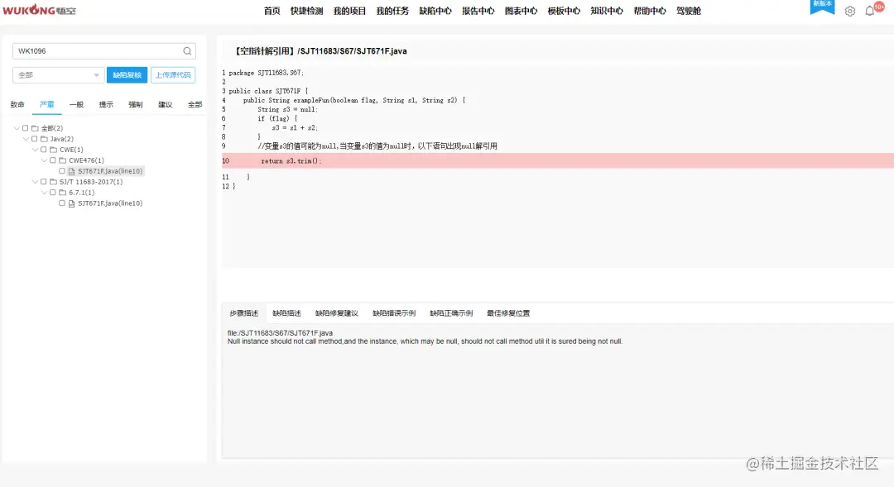Viewport: 894px width, 487px height.
Task: Collapse the CWE(1) tree node
Action: click(35, 150)
